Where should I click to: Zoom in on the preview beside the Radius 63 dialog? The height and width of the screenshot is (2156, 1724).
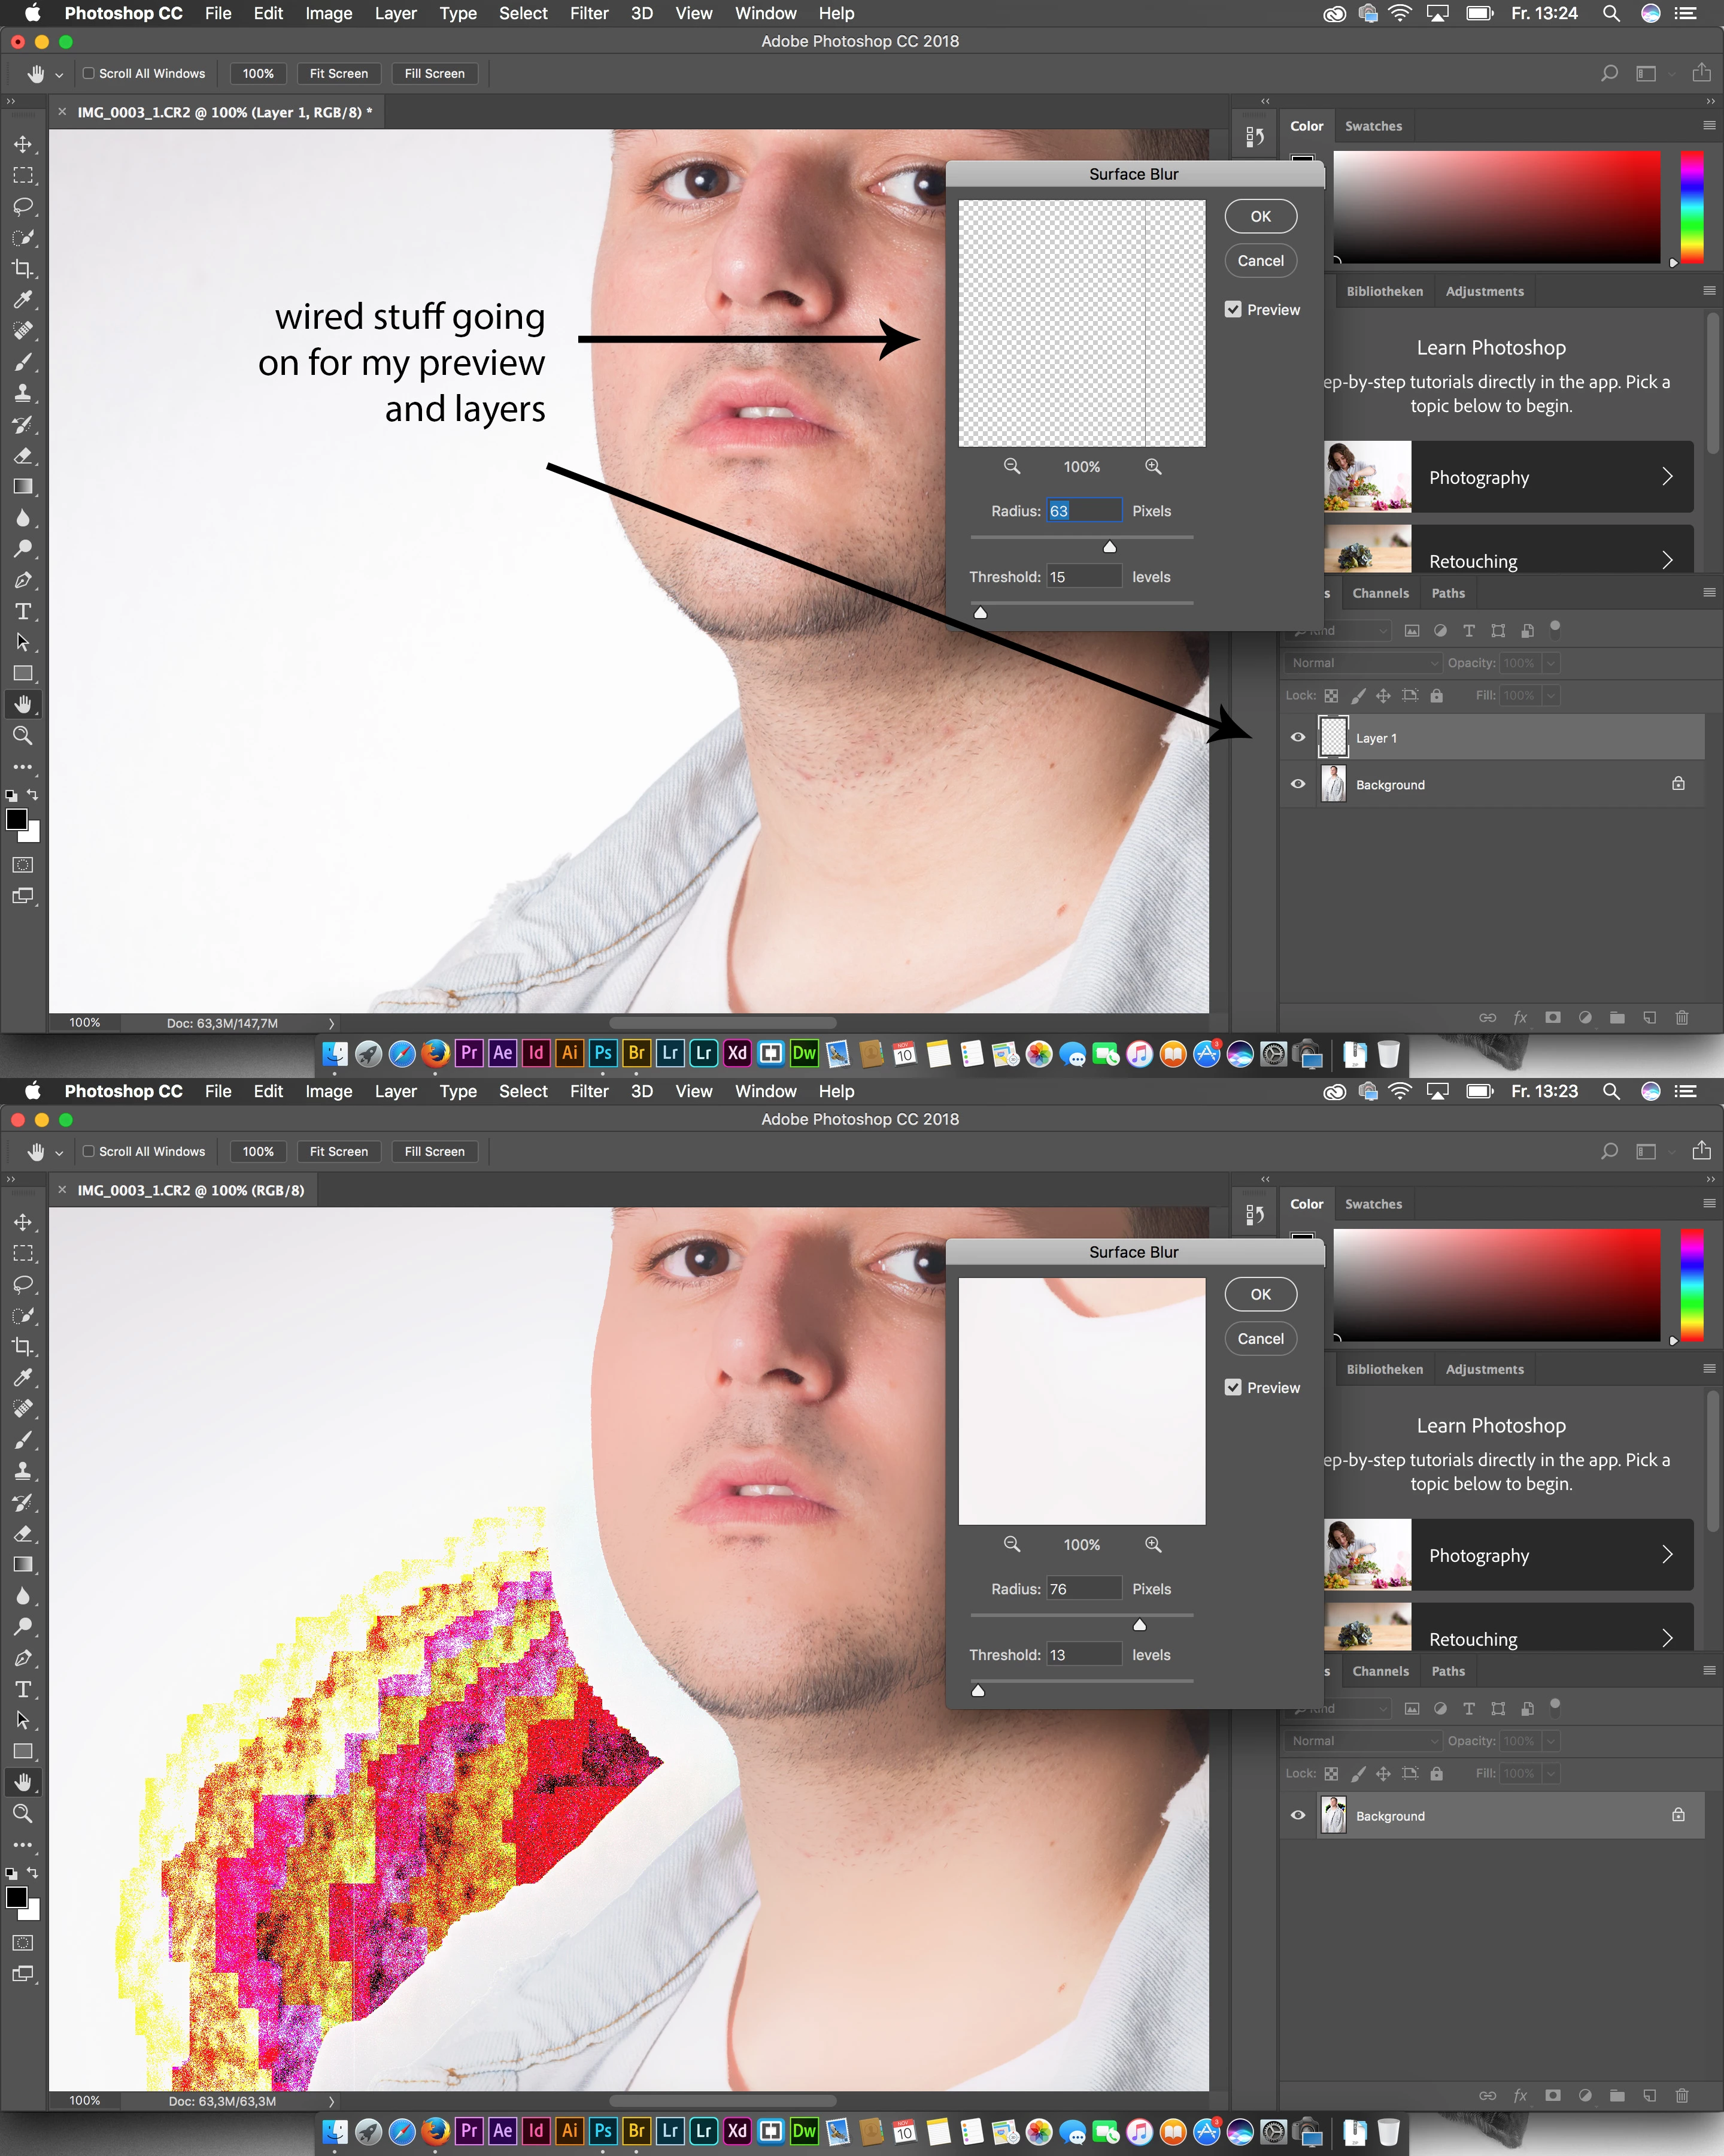click(x=1152, y=466)
